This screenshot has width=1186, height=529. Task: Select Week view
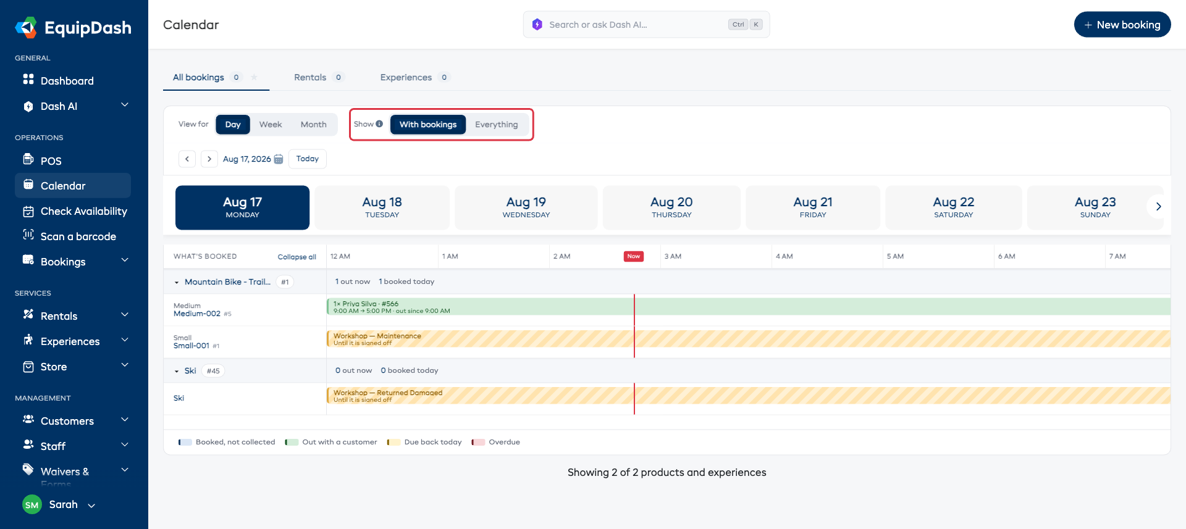[x=271, y=125]
